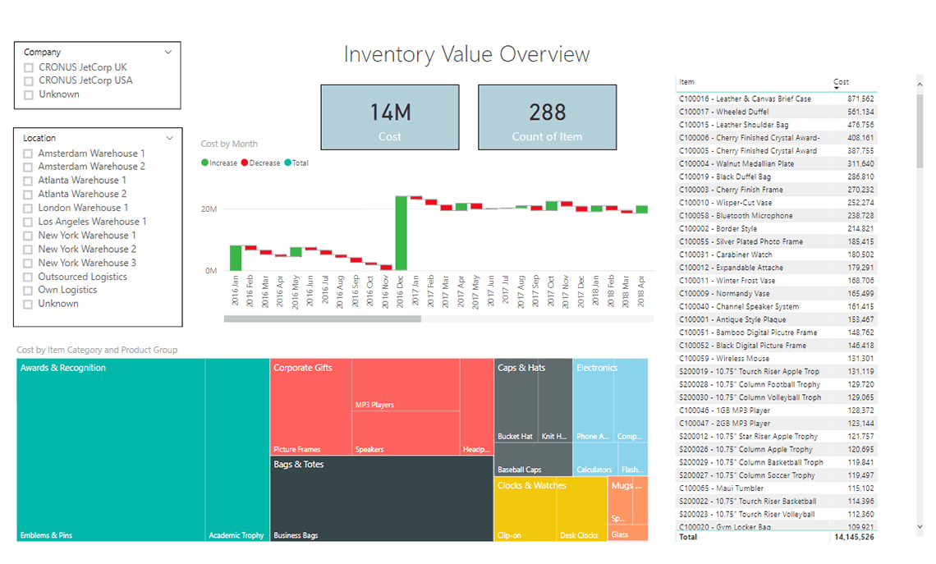Select the Business Bags treemap tile

[x=382, y=499]
